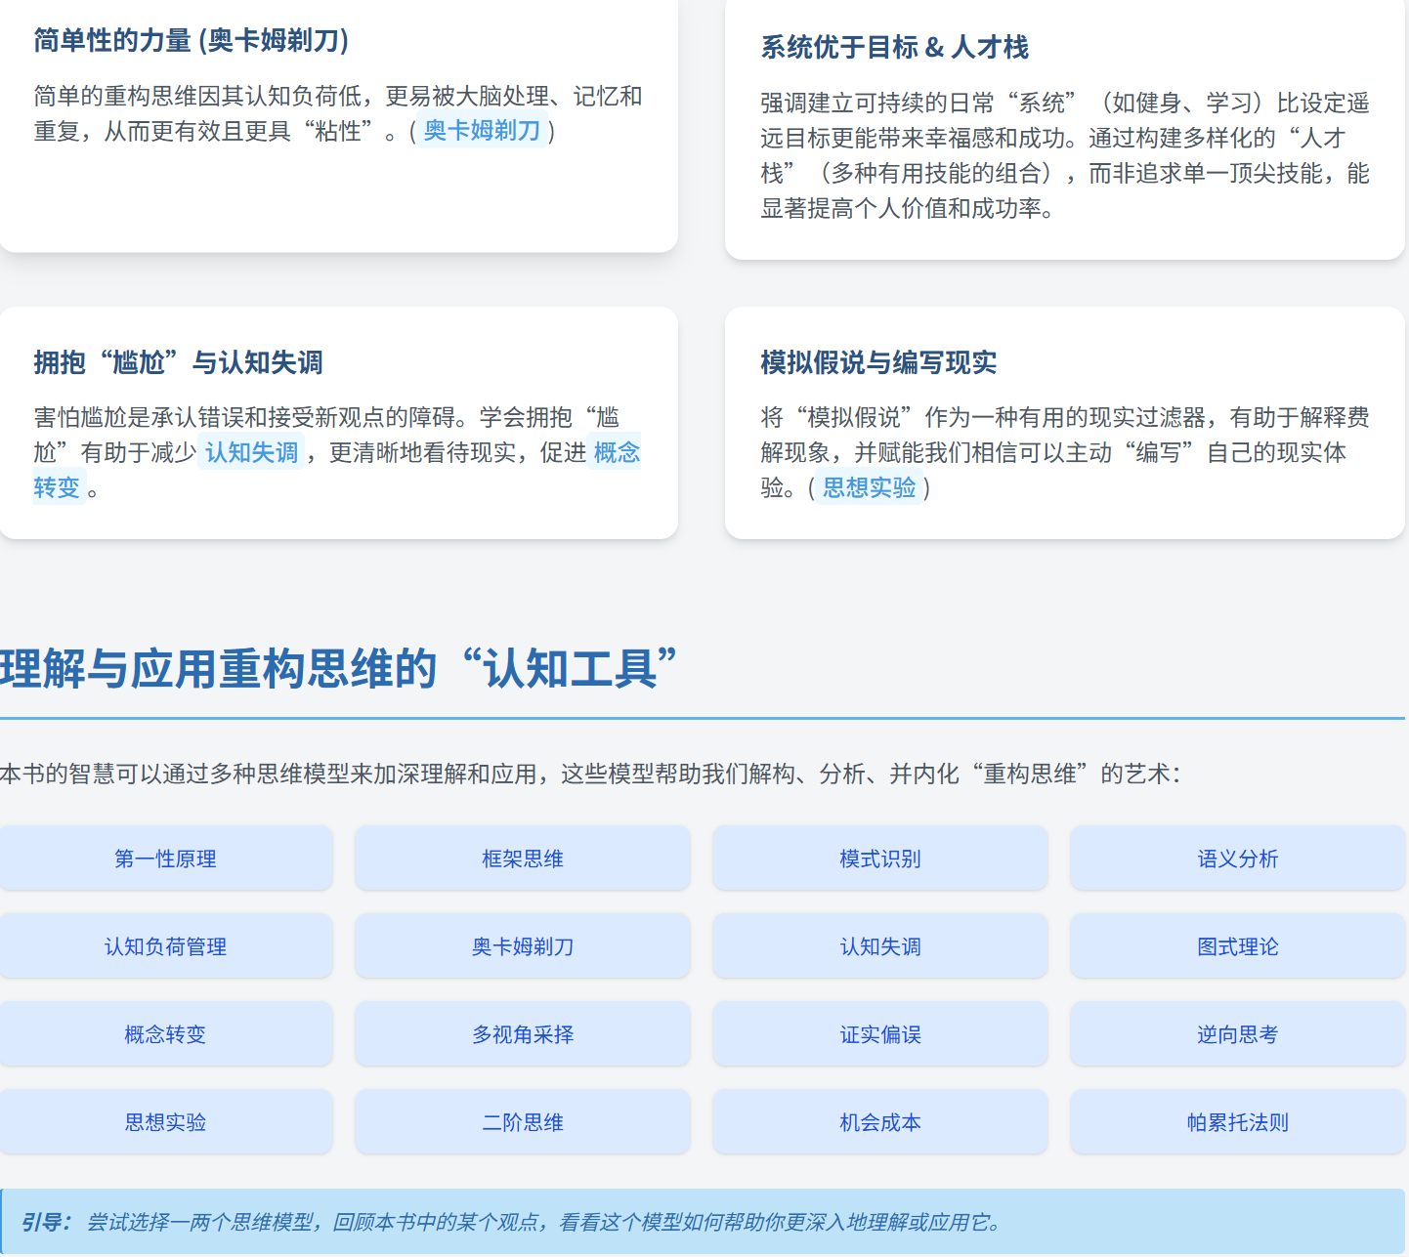Choose the 机会成本 model button
Screen dimensions: 1409x1257
point(879,1122)
